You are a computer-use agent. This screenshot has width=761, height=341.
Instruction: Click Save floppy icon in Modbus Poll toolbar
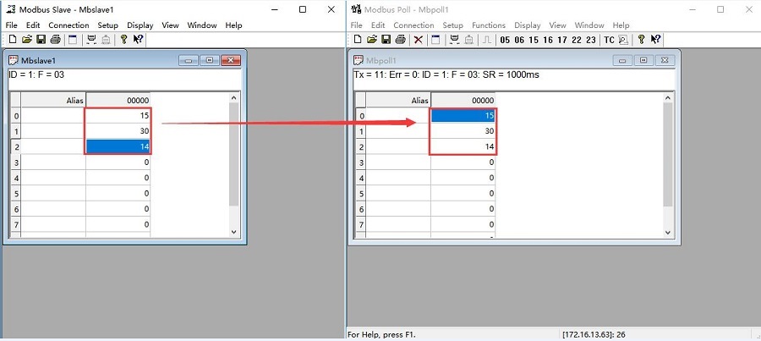(386, 39)
